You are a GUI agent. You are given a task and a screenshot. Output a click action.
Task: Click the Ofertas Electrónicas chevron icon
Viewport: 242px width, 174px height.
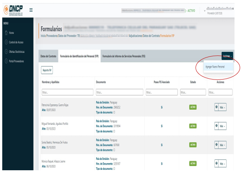tap(6, 52)
